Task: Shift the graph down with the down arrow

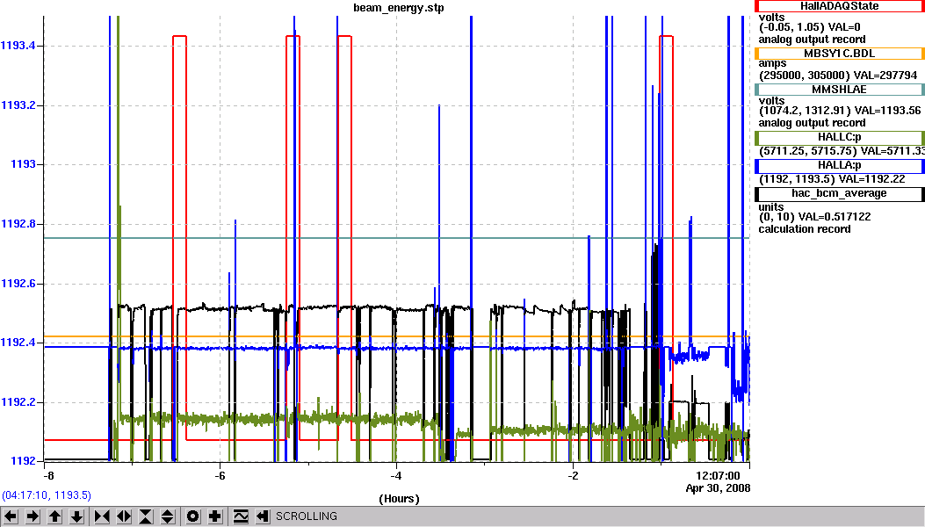Action: coord(76,516)
